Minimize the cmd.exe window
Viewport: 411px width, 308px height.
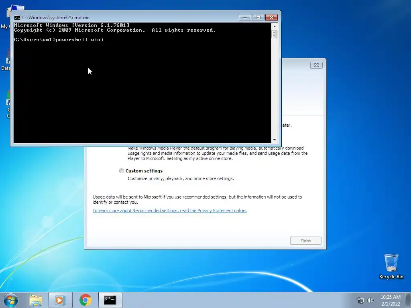245,18
